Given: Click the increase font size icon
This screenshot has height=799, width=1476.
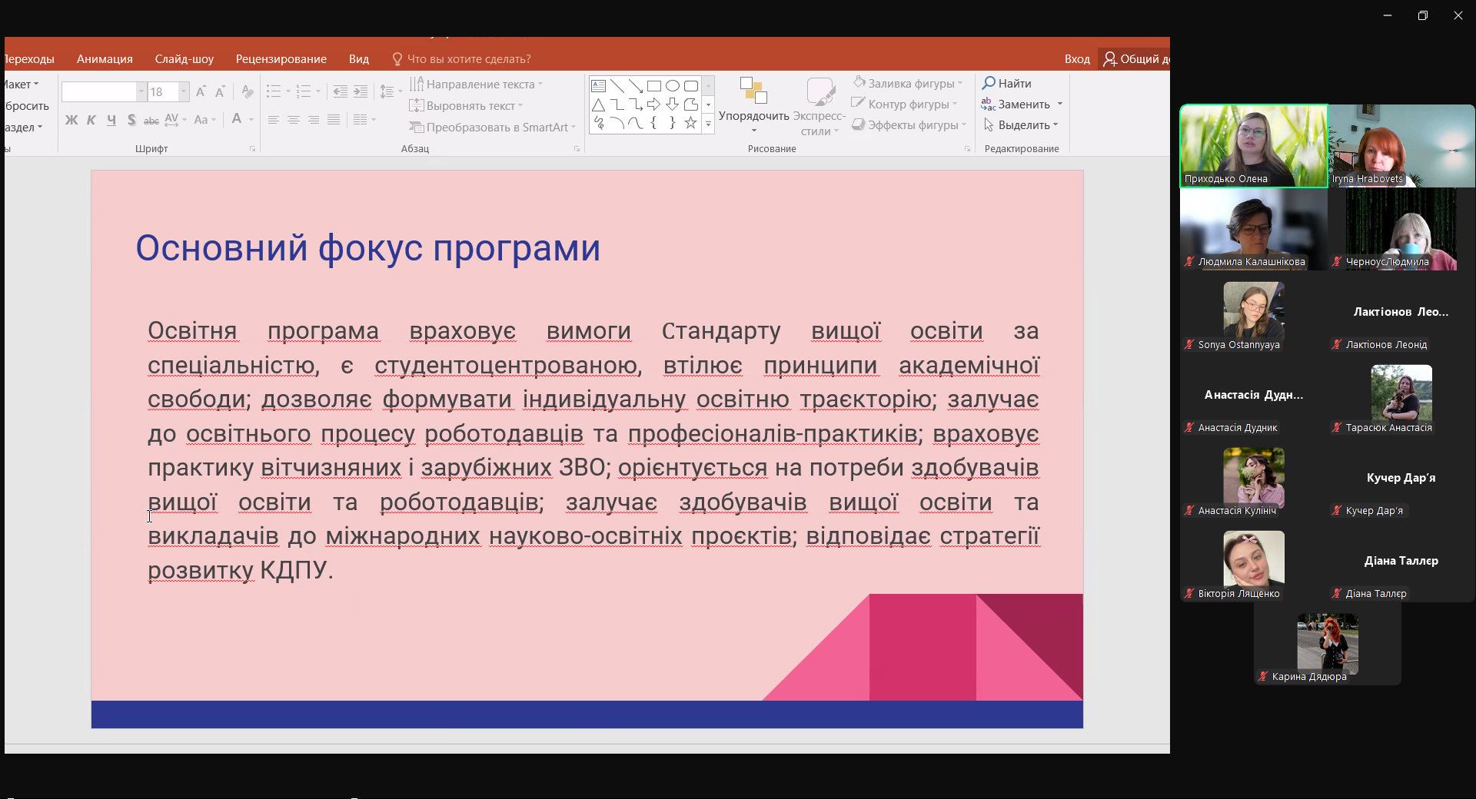Looking at the screenshot, I should pyautogui.click(x=201, y=92).
